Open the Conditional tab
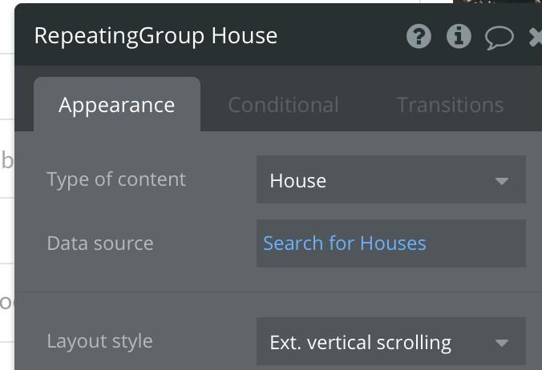This screenshot has width=542, height=370. coord(283,105)
